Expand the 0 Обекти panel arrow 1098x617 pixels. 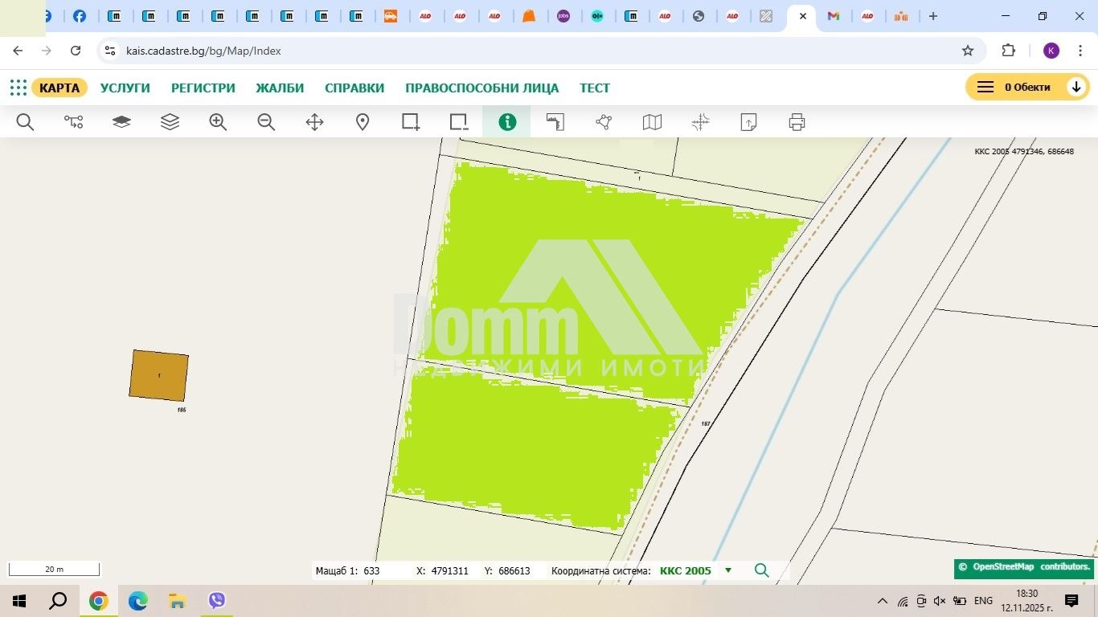(1076, 88)
